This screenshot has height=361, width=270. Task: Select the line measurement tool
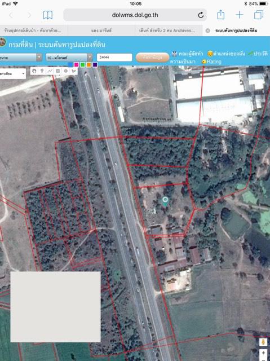pos(50,71)
